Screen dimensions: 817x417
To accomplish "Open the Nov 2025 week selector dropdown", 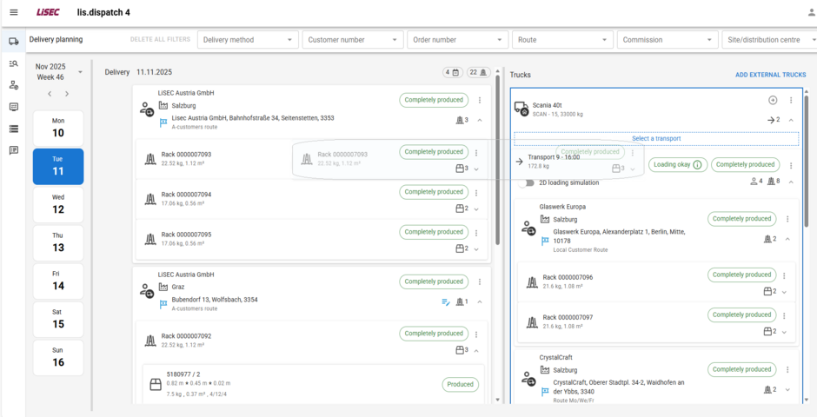I will tap(80, 71).
